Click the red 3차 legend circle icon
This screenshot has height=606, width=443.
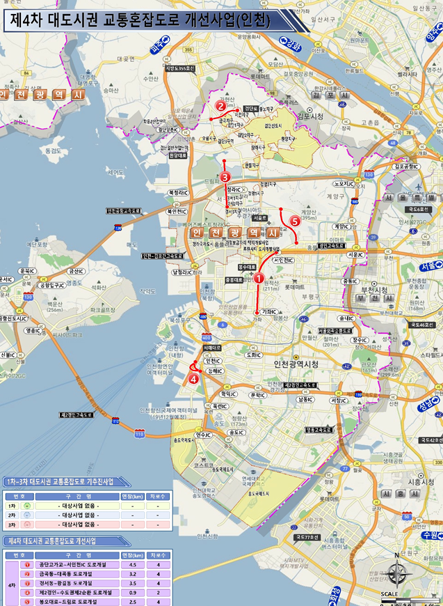click(x=26, y=525)
